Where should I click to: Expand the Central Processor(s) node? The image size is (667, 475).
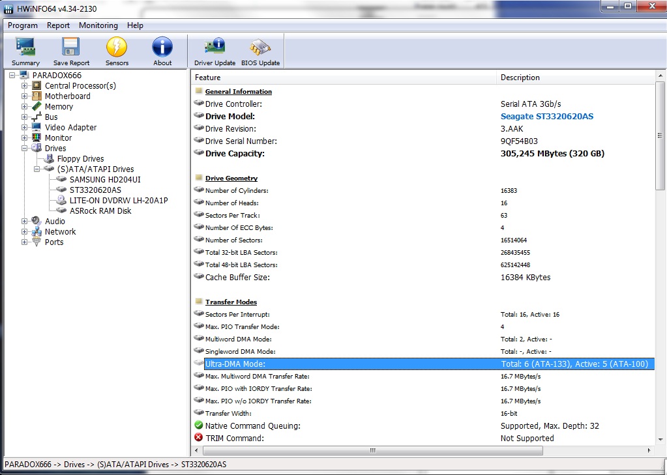click(x=24, y=85)
